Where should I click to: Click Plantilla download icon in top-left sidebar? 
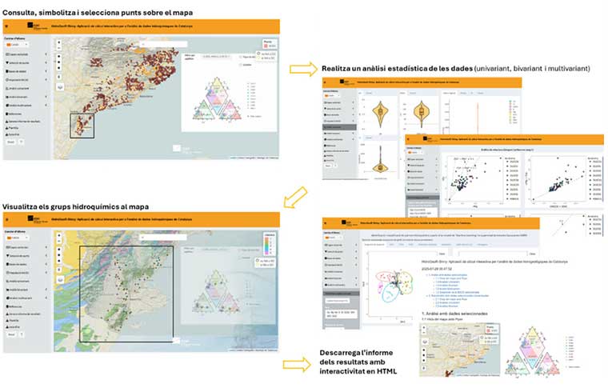tap(7, 127)
